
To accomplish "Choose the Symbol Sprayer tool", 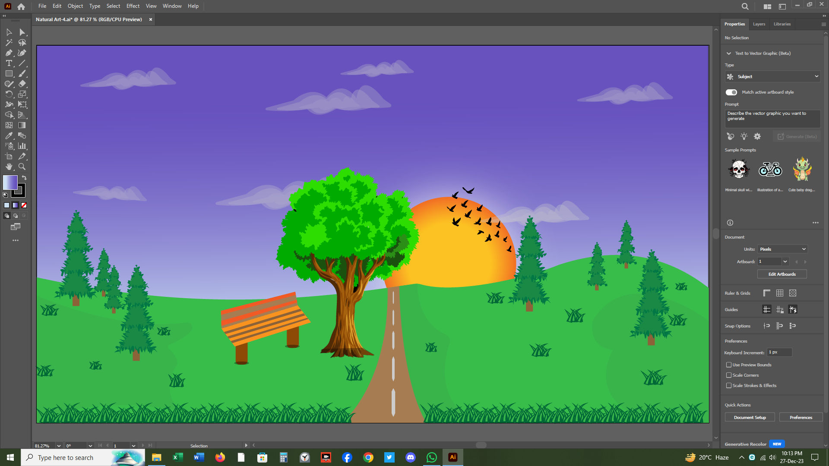I will tap(9, 146).
